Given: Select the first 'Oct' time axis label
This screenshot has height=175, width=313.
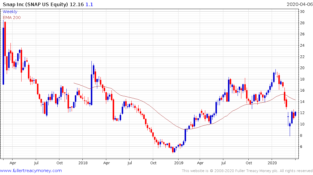Looking at the screenshot, I should tap(59, 163).
